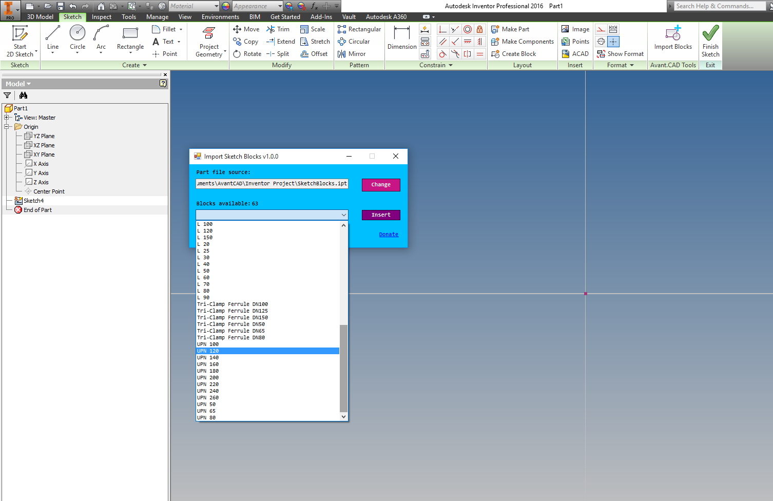Select the Scale tool
This screenshot has height=501, width=773.
(x=313, y=29)
